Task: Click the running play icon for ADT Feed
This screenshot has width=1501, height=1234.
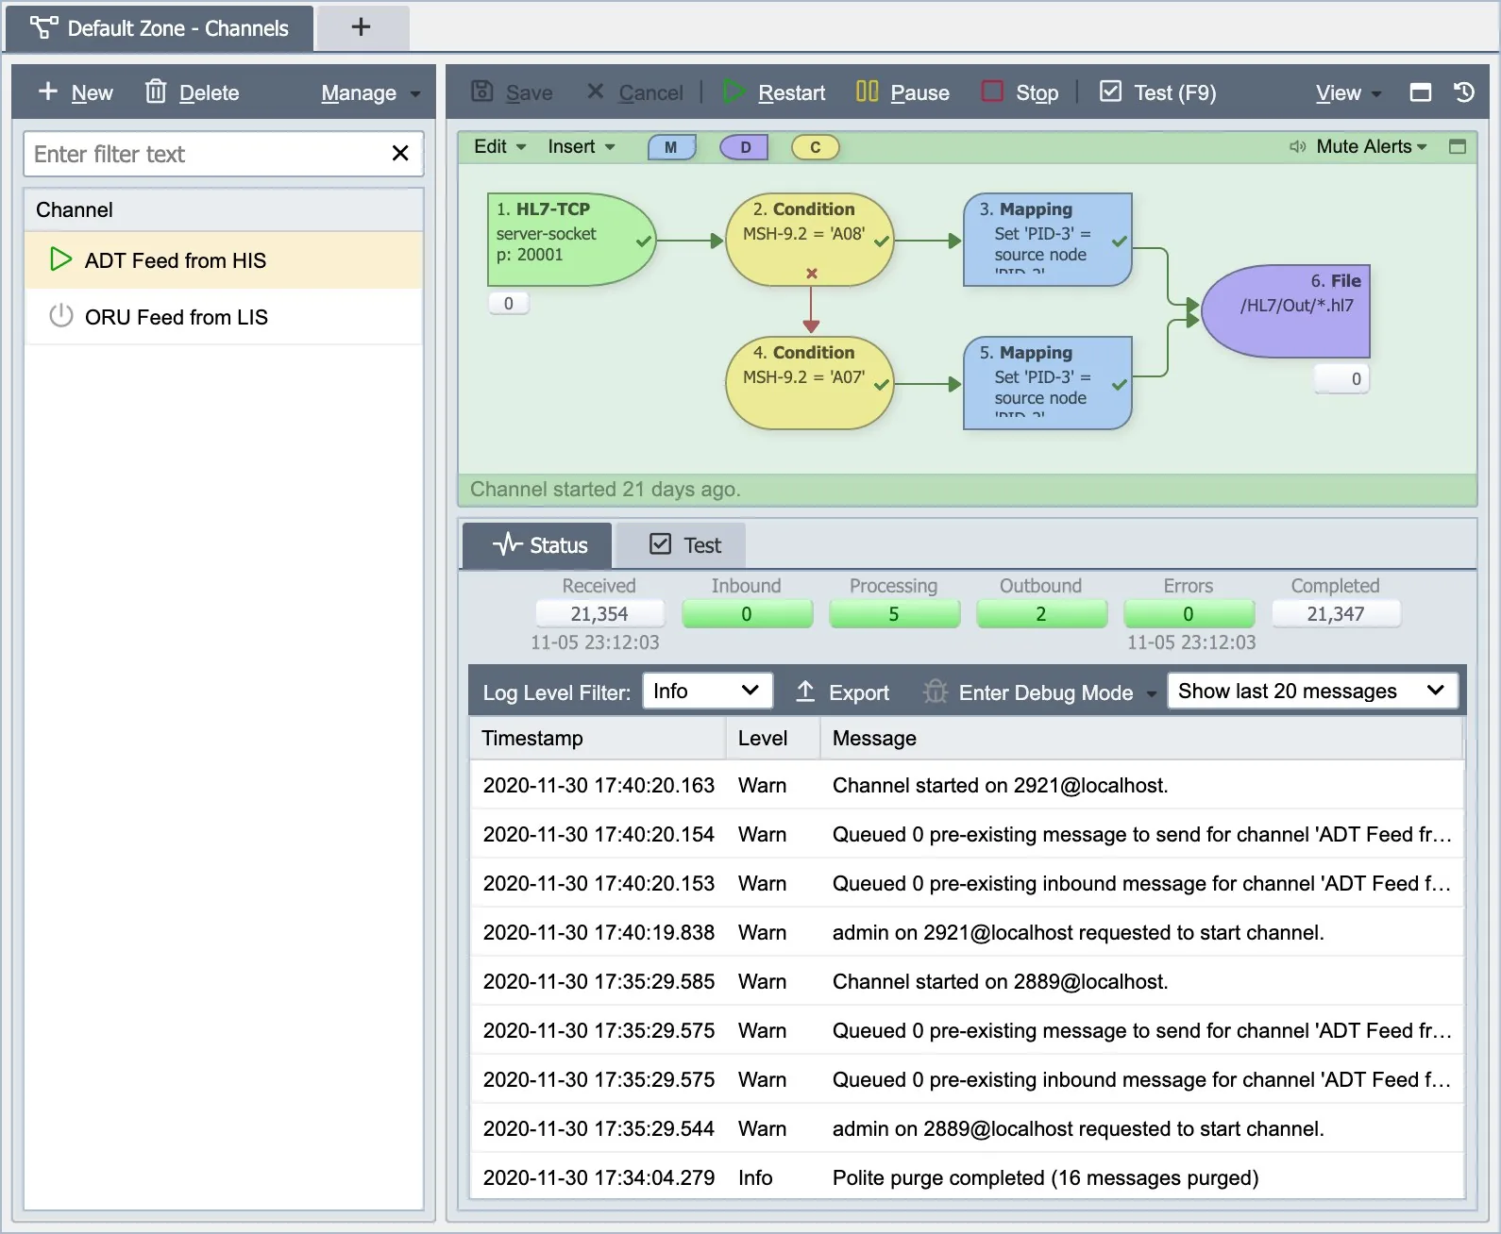Action: point(60,259)
